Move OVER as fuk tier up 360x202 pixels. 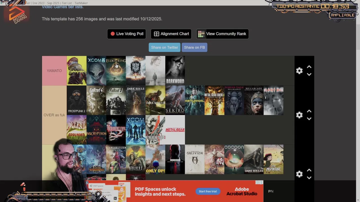(x=309, y=111)
